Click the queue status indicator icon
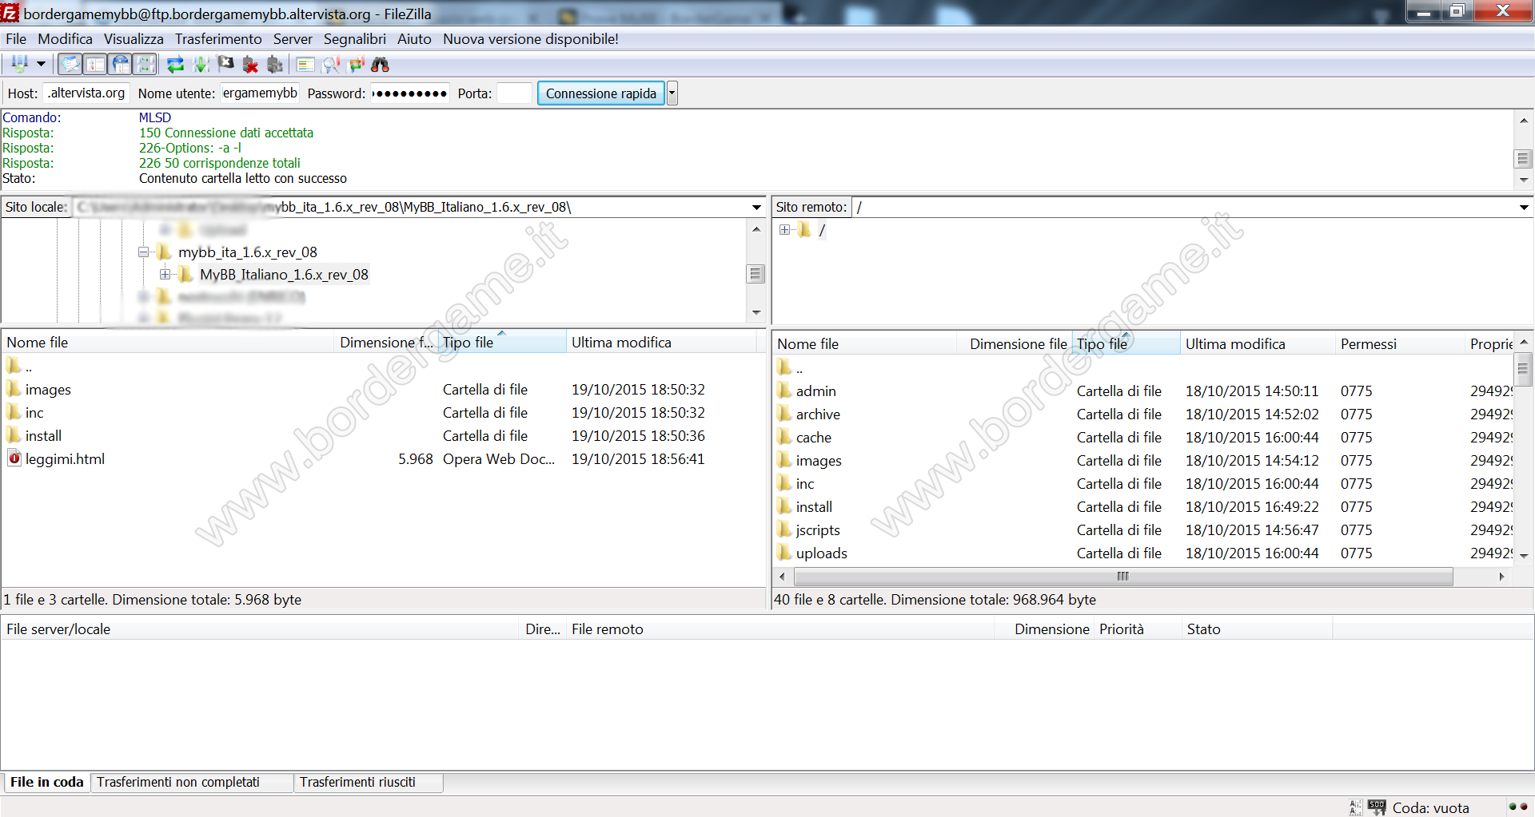This screenshot has width=1535, height=817. (1377, 807)
